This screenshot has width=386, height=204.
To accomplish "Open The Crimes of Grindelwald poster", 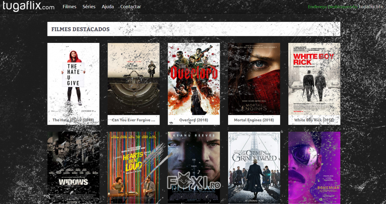I will coord(254,167).
